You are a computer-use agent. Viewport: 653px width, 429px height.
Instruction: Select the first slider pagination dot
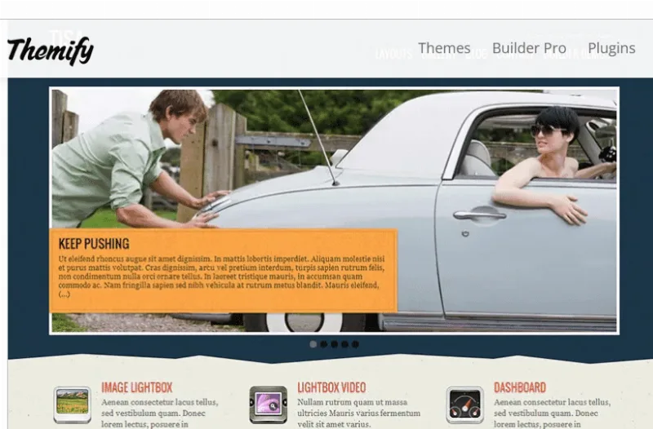point(313,344)
